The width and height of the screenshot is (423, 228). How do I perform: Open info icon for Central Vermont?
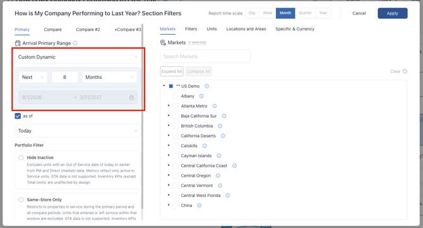click(220, 186)
